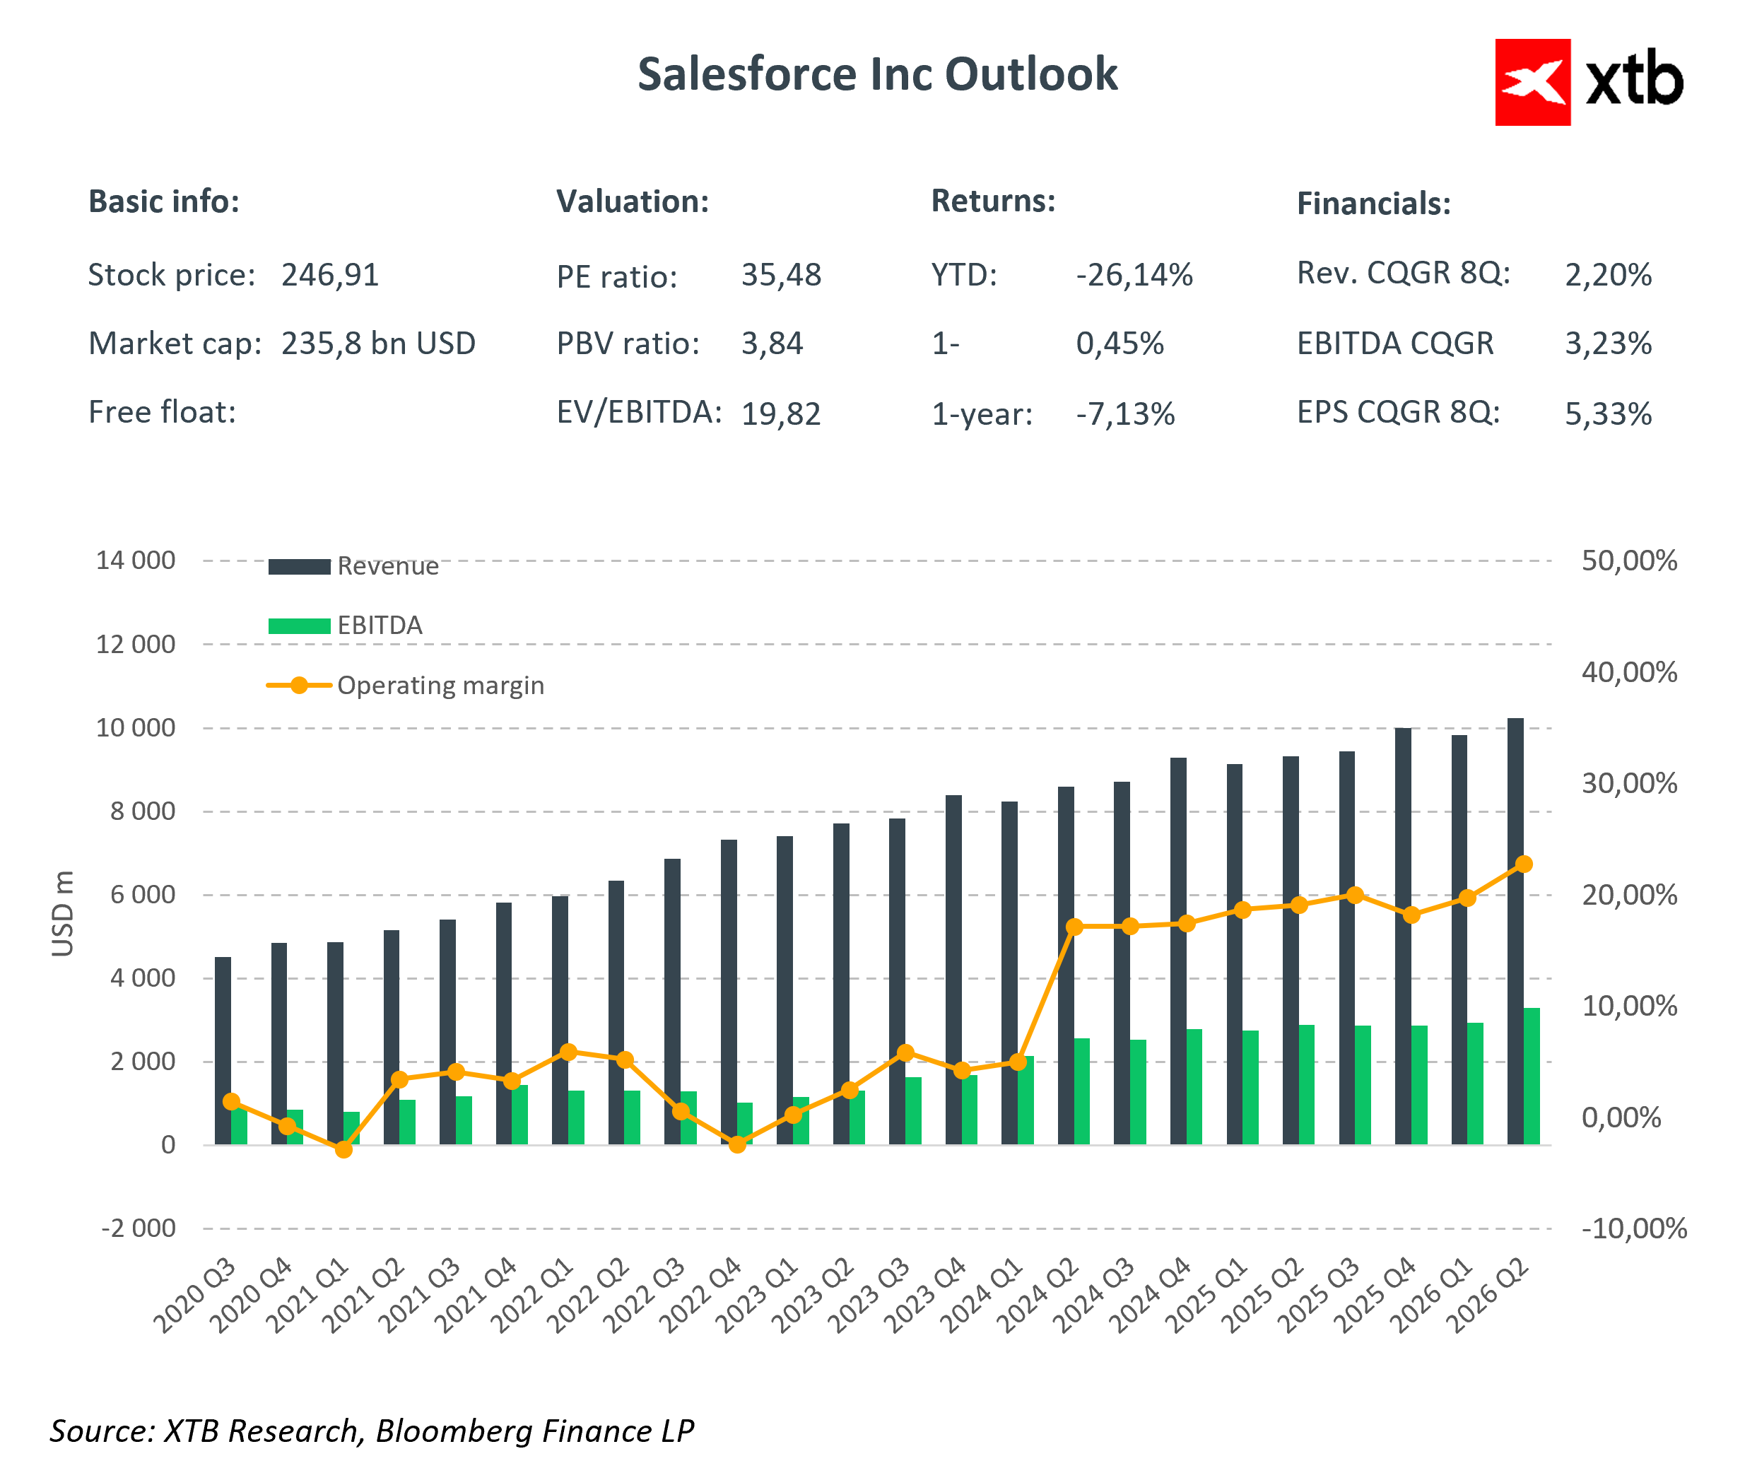Click the 'Market cap:' label
Viewport: 1757px width, 1473px height.
tap(175, 344)
